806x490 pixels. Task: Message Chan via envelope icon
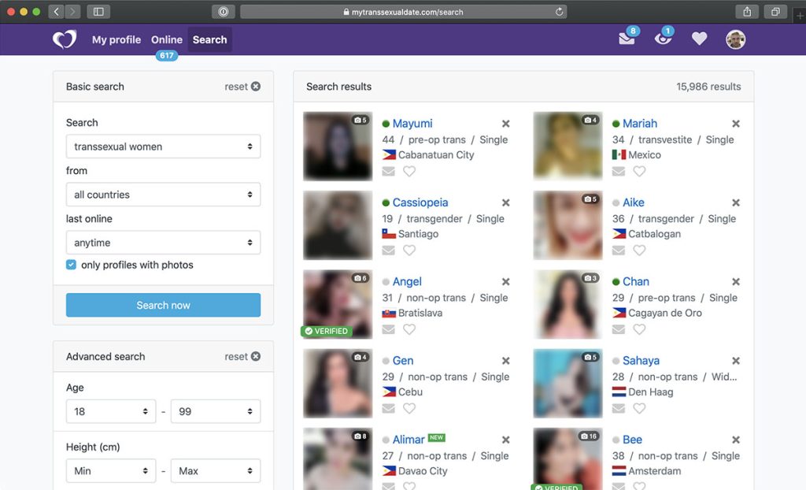pyautogui.click(x=619, y=329)
